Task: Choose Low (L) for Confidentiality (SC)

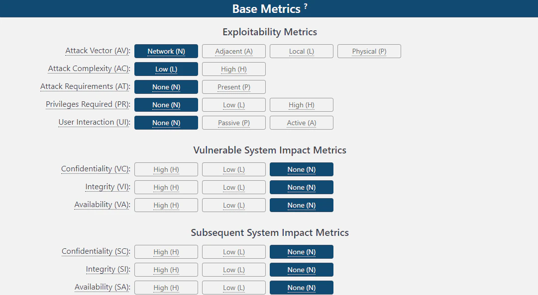Action: [233, 252]
